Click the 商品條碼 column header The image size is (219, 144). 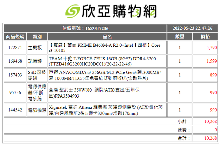(15, 37)
